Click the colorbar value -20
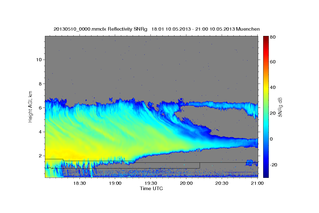This screenshot has height=213, width=319. click(274, 165)
